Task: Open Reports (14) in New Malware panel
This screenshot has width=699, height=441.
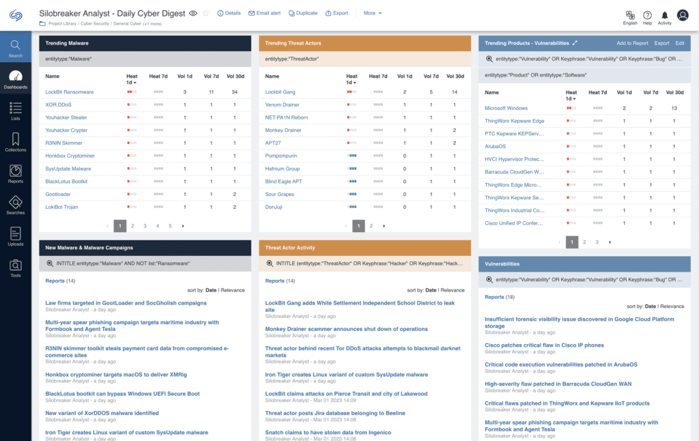Action: point(60,281)
